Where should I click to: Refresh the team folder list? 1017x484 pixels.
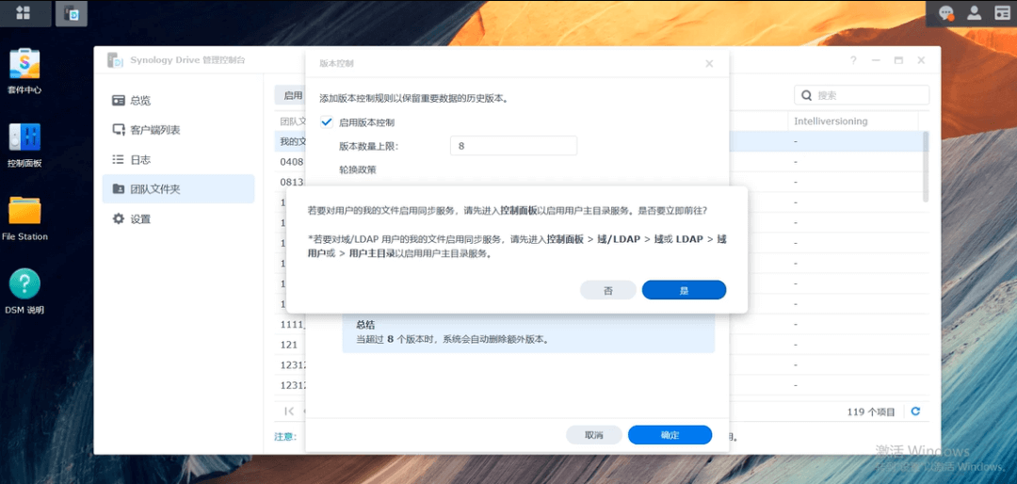pyautogui.click(x=915, y=411)
